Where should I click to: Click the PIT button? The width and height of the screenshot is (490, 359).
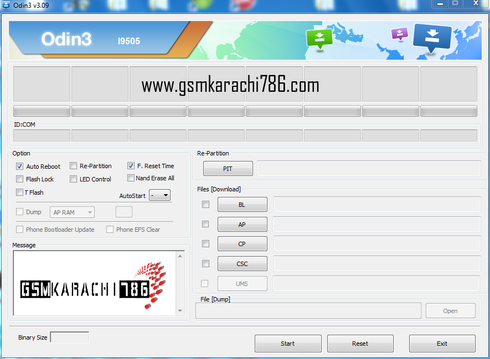coord(228,169)
